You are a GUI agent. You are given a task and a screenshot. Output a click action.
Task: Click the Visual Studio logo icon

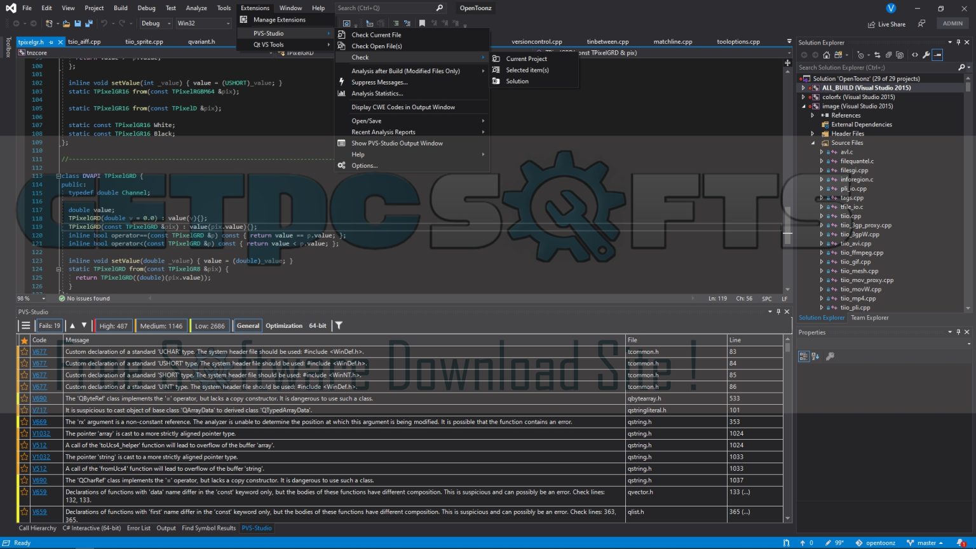pos(10,8)
